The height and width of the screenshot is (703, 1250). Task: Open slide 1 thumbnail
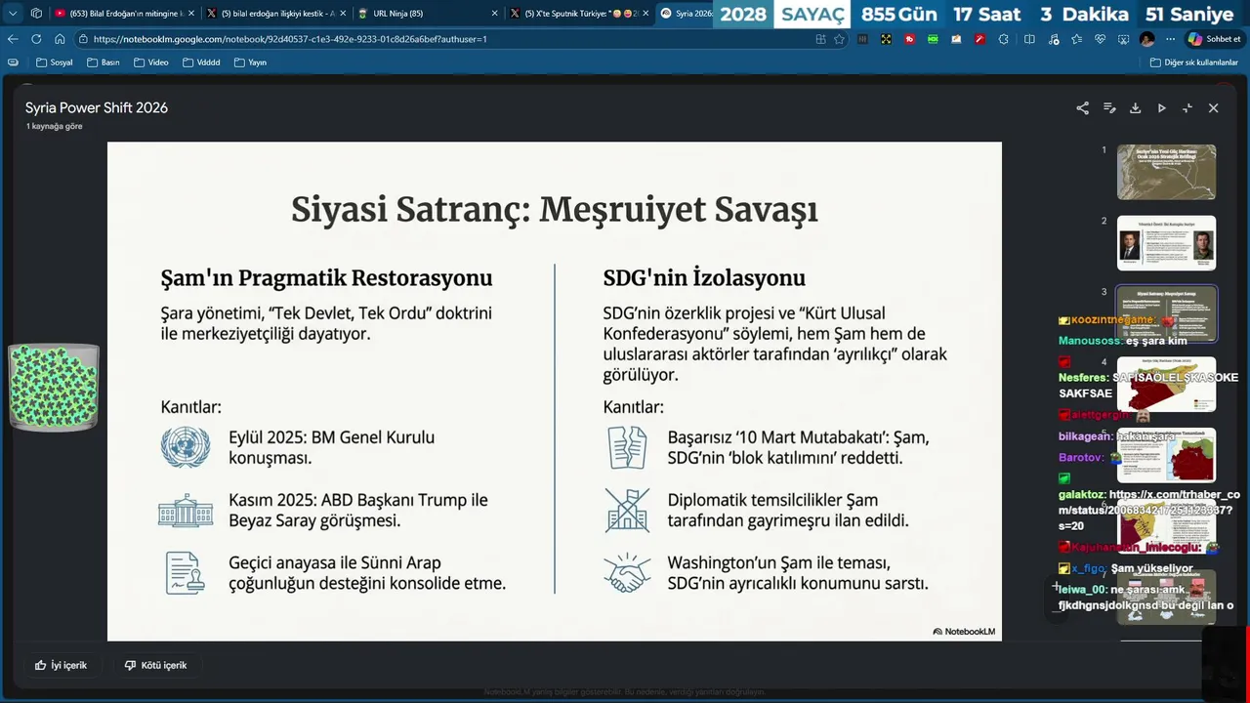(x=1166, y=172)
